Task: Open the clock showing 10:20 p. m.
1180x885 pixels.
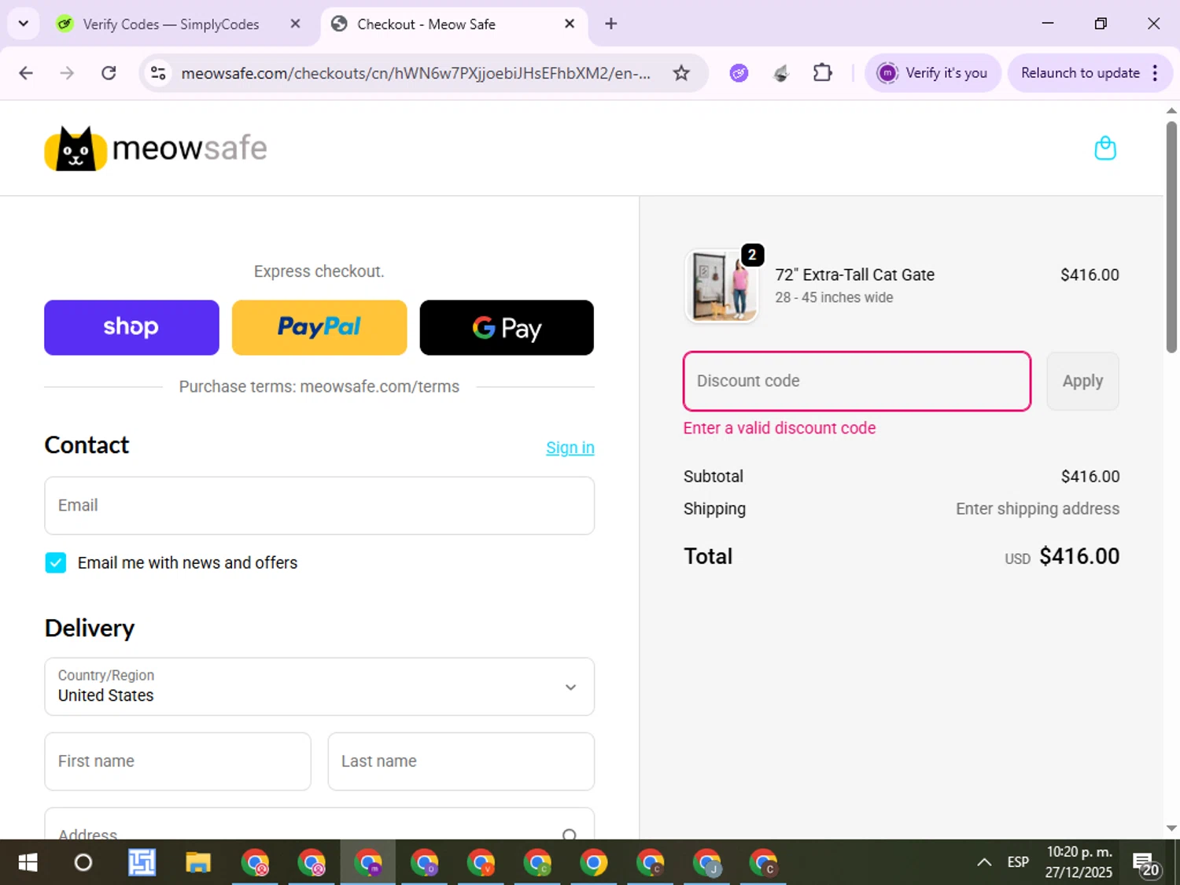Action: coord(1079,862)
